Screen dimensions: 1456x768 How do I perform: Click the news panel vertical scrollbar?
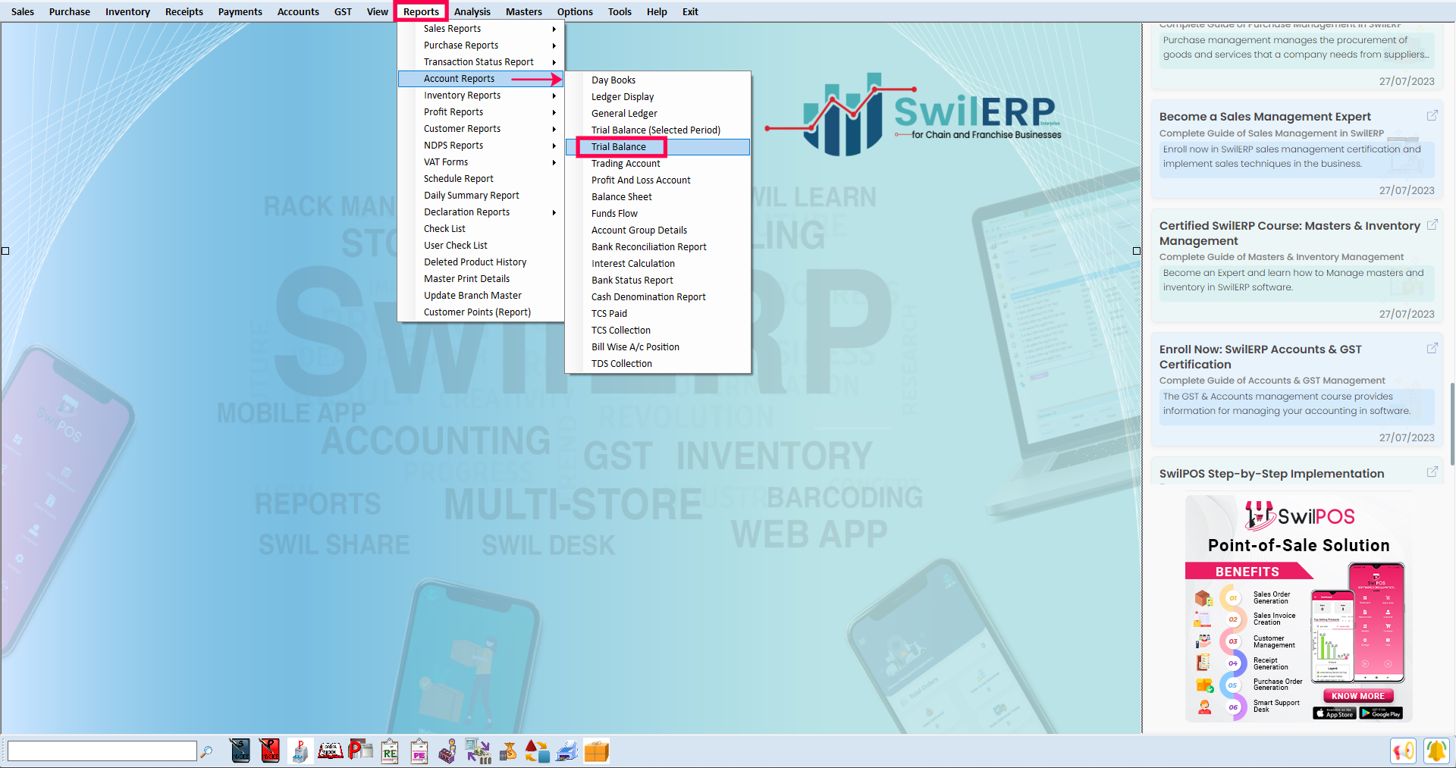1451,417
